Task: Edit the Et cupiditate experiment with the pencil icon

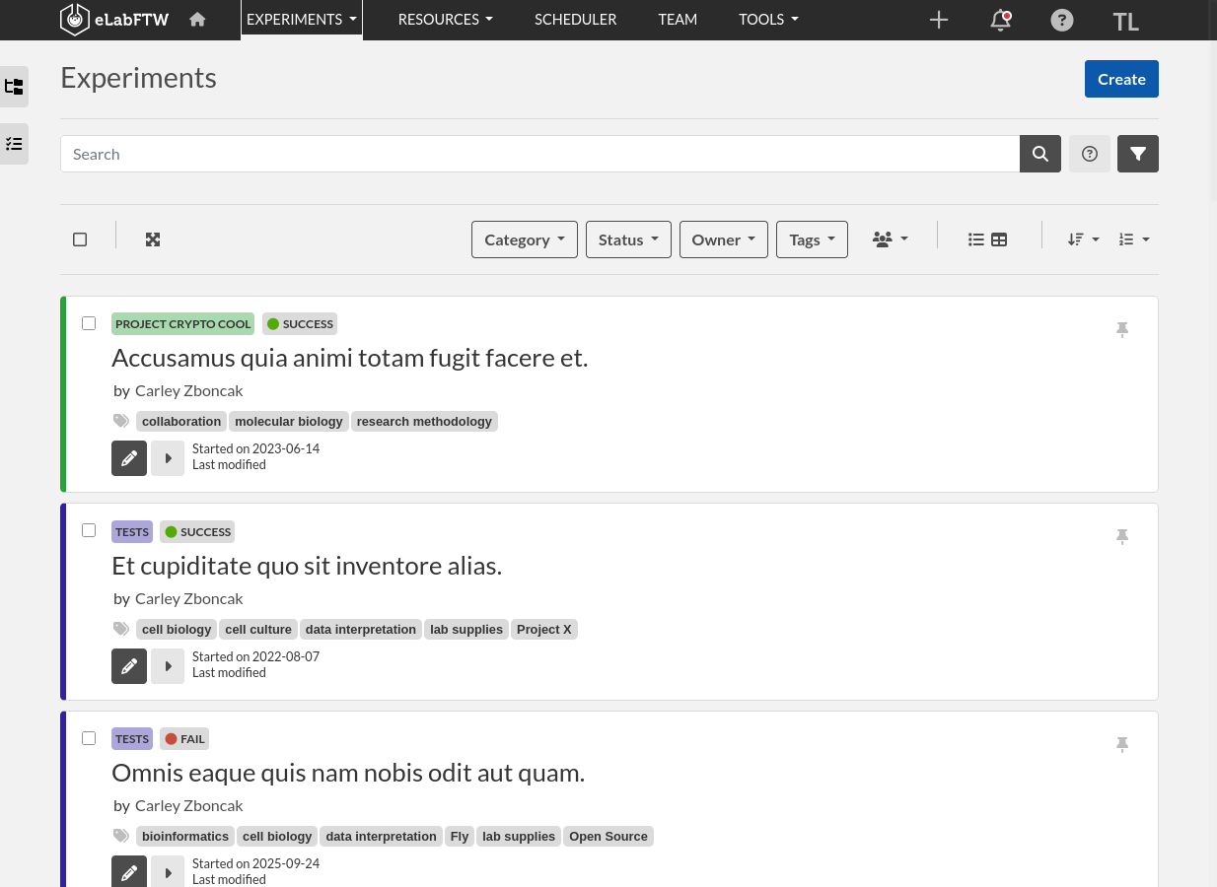Action: point(129,666)
